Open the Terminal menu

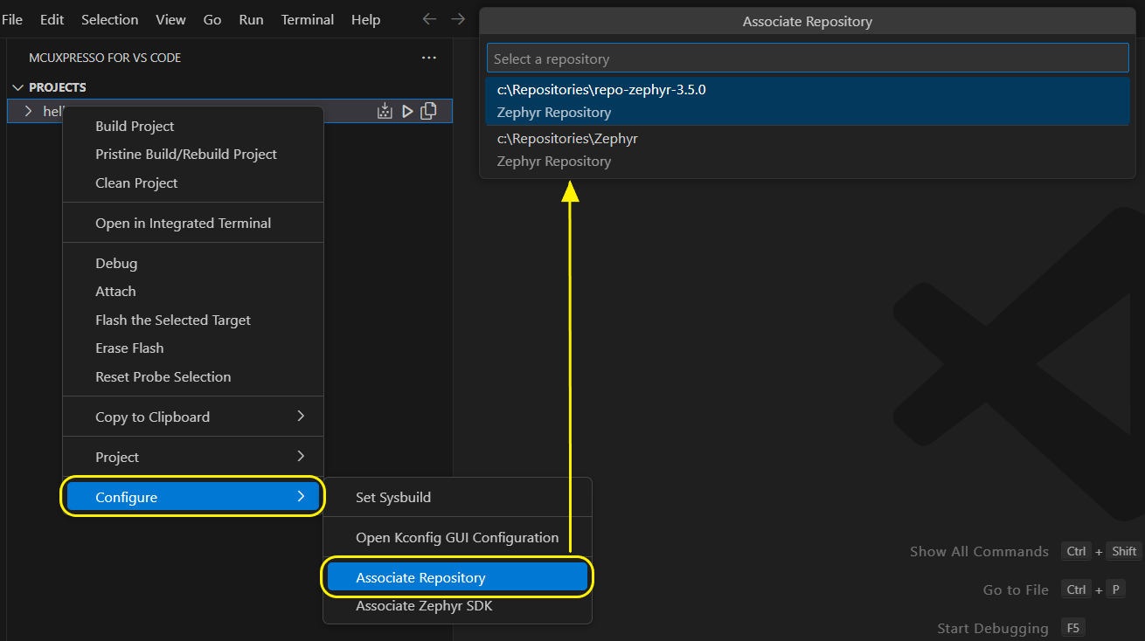tap(307, 18)
